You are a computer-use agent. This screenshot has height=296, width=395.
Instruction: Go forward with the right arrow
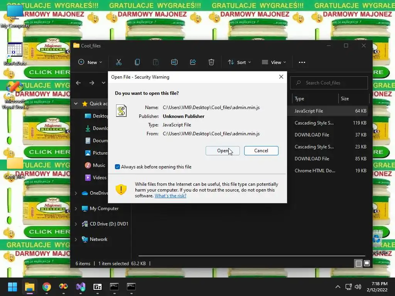point(92,83)
